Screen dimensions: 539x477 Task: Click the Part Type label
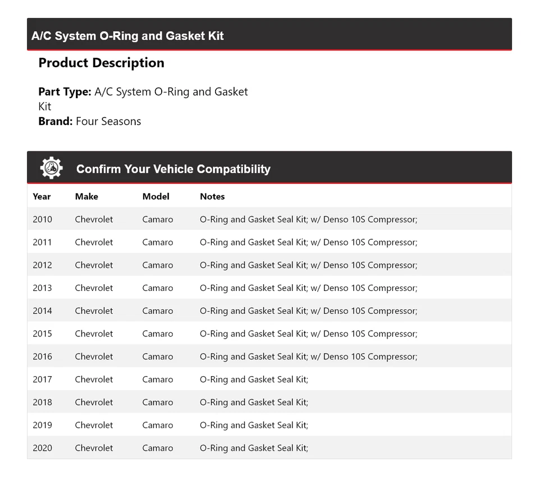[65, 91]
